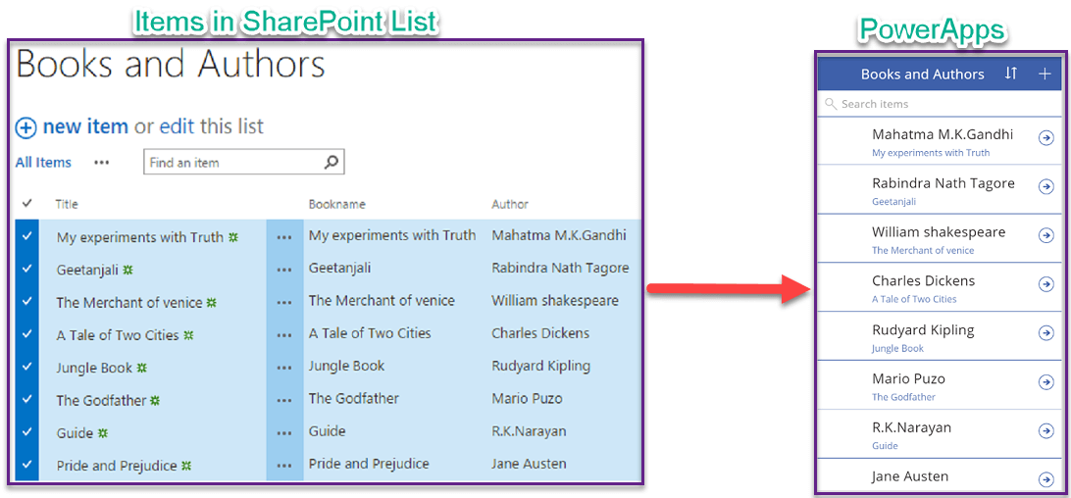The width and height of the screenshot is (1071, 498).
Task: Click the edit this list link
Action: coord(211,126)
